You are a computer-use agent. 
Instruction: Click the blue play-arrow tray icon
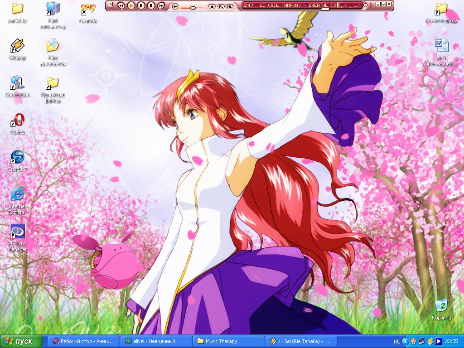[x=438, y=342]
